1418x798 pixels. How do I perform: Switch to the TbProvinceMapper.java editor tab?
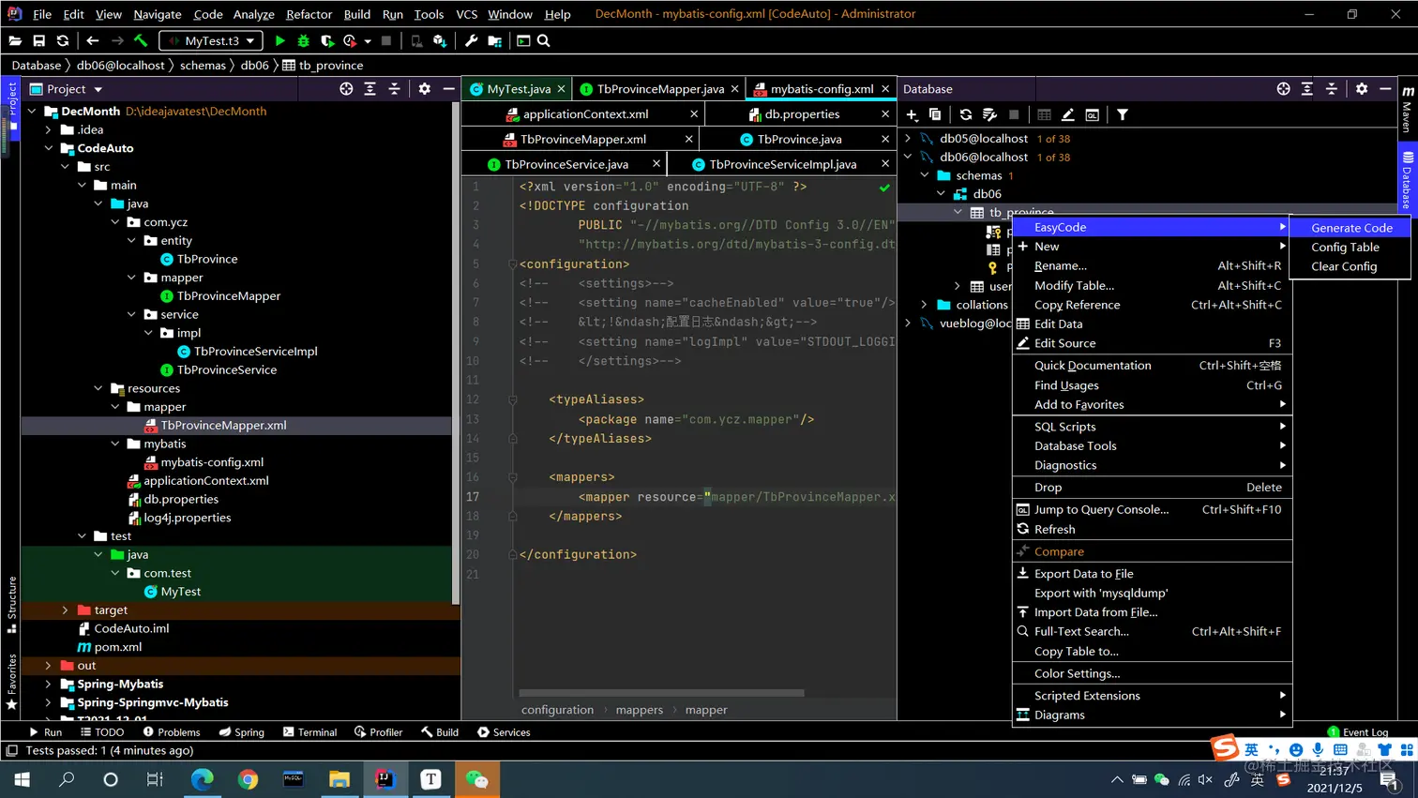tap(659, 89)
